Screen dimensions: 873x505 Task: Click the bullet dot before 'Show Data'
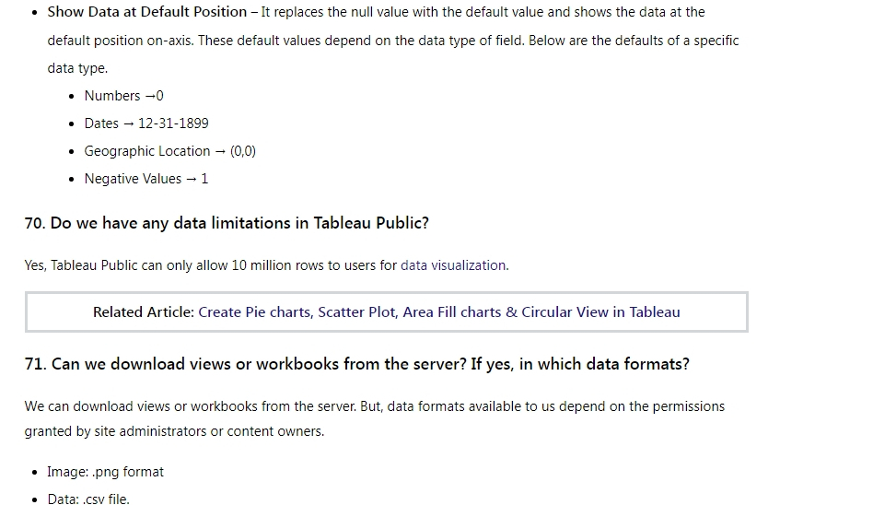point(35,12)
